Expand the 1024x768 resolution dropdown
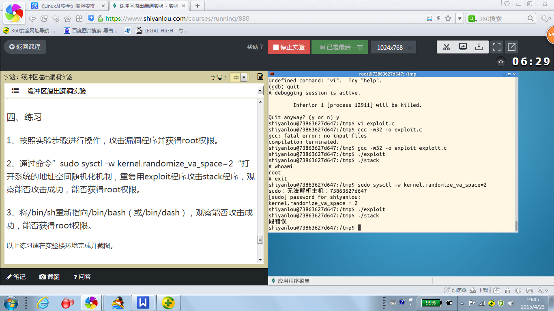 tap(393, 47)
